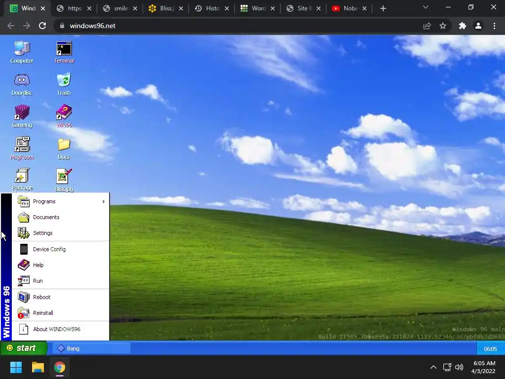
Task: Show hidden system tray icons
Action: click(433, 367)
